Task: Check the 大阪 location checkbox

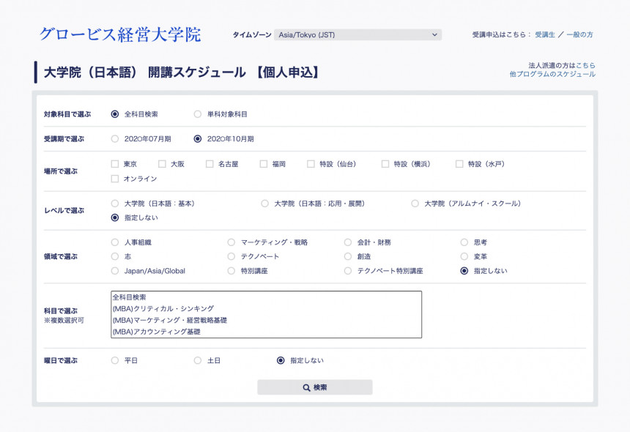Action: tap(162, 164)
